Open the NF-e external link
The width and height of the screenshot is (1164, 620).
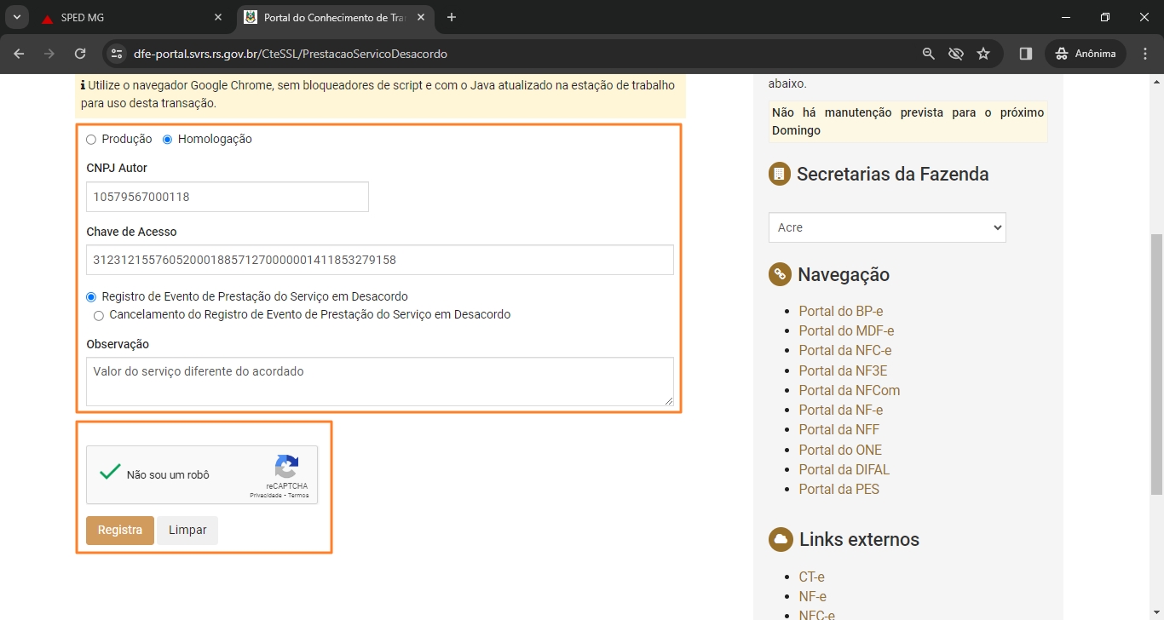click(x=812, y=596)
